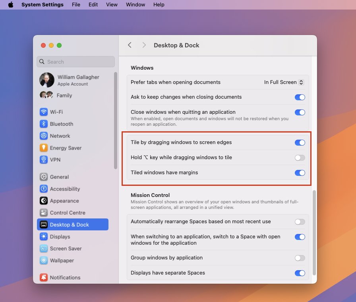Open the Help menu
Image resolution: width=356 pixels, height=302 pixels.
coord(159,4)
